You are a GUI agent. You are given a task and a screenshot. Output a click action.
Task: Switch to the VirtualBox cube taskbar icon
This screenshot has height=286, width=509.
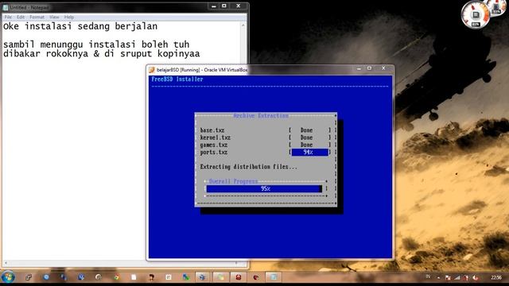[x=202, y=277]
